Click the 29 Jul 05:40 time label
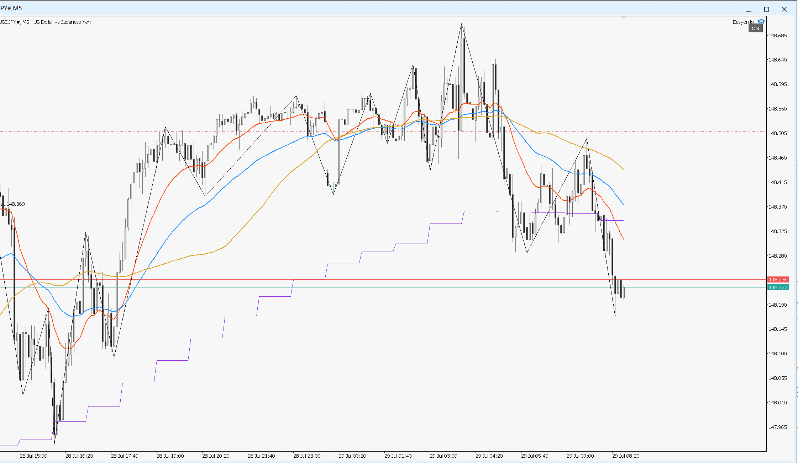798x463 pixels. pyautogui.click(x=535, y=456)
